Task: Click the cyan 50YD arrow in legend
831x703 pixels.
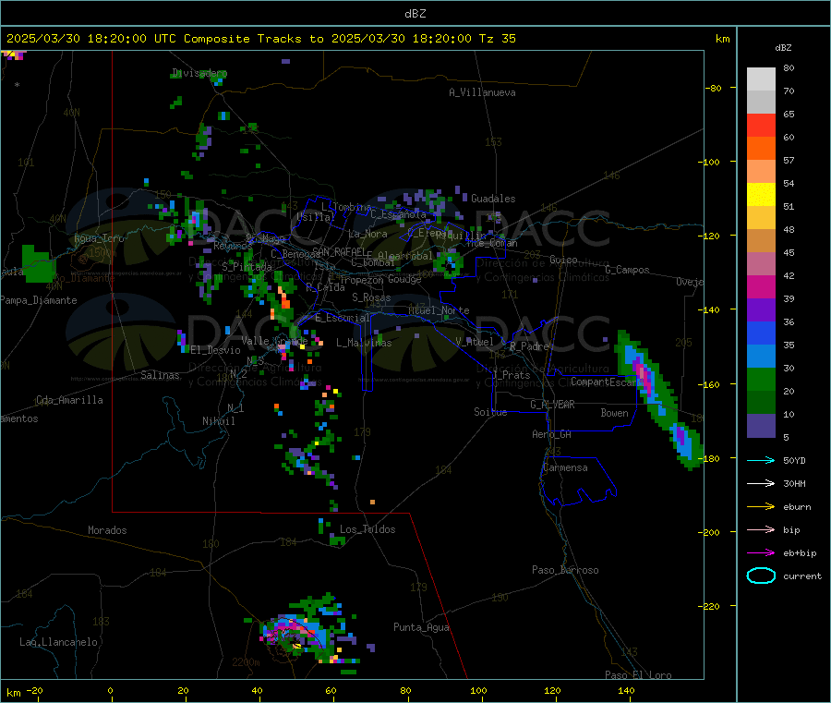Action: point(761,460)
